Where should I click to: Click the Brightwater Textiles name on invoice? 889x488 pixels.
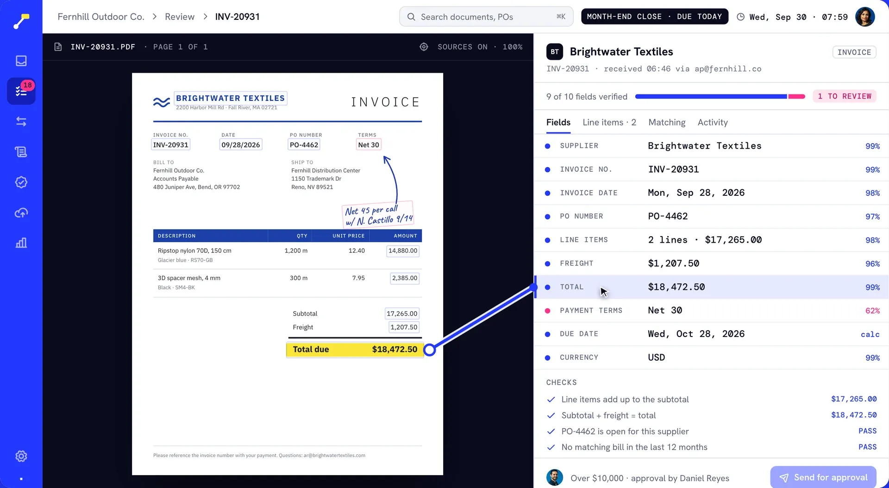(231, 98)
